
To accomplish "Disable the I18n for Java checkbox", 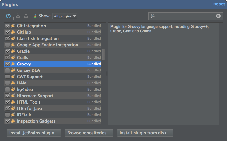I will click(8, 108).
